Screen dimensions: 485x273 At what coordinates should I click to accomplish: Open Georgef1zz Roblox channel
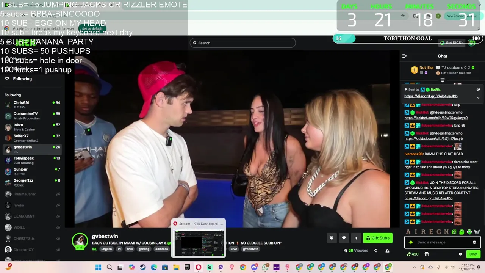pyautogui.click(x=32, y=182)
